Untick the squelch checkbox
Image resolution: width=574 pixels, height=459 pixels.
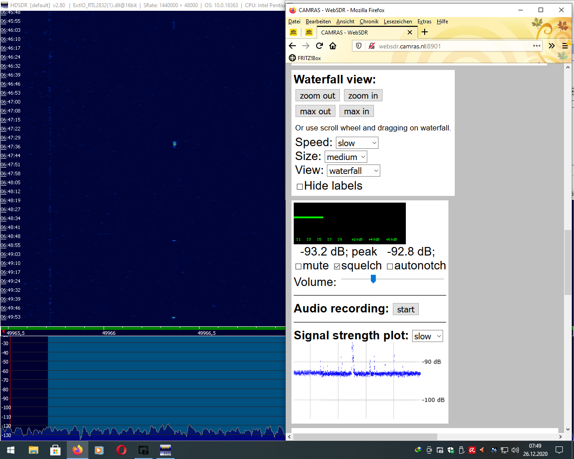(337, 266)
